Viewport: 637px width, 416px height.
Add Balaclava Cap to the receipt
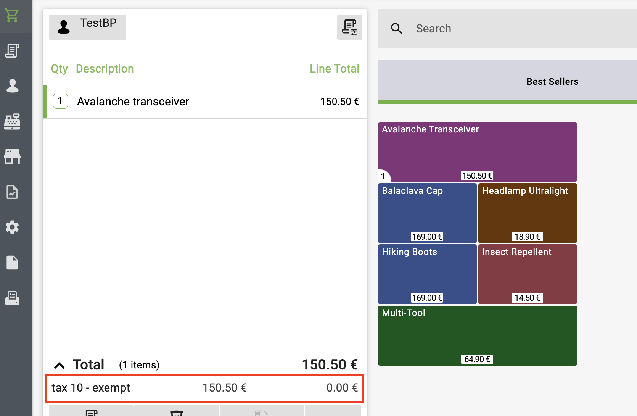pos(427,213)
